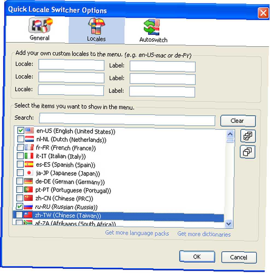Check the pt-PT Portuguese checkbox
The height and width of the screenshot is (273, 270).
[19, 189]
